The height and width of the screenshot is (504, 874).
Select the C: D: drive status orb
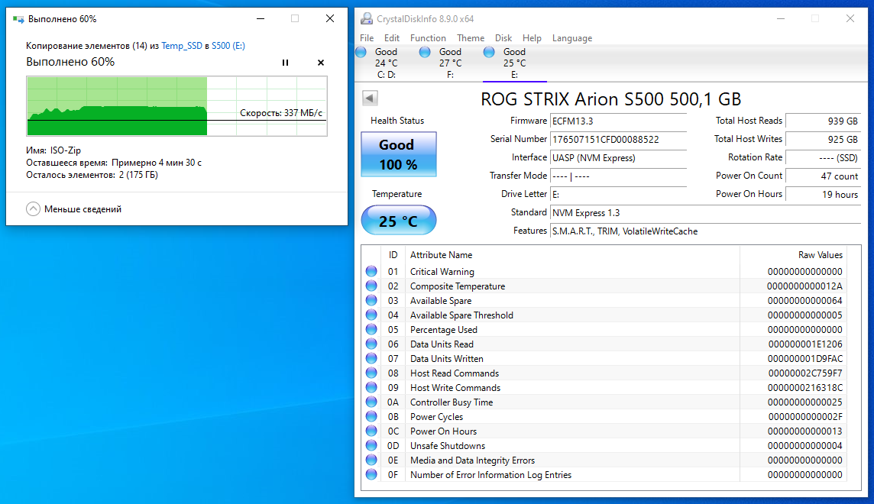tap(361, 52)
